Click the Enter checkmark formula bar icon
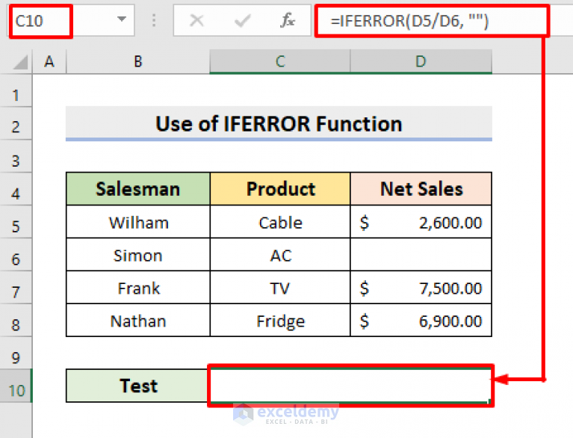 242,20
